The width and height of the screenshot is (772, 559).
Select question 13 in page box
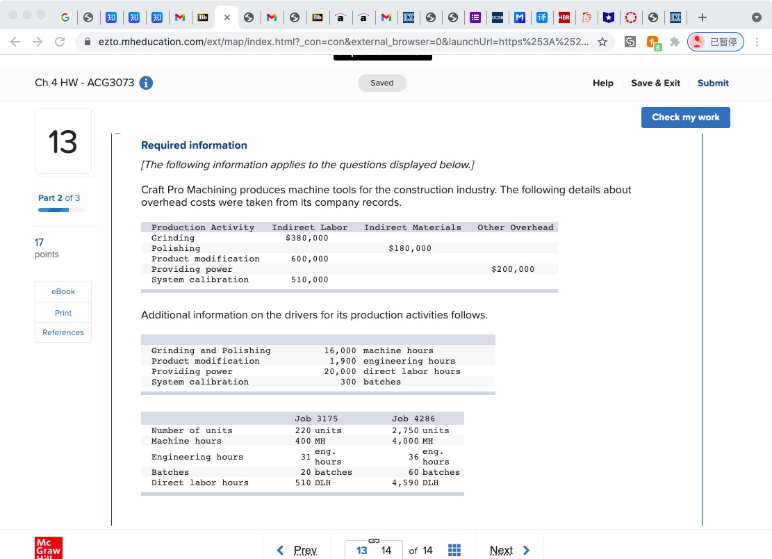click(362, 551)
